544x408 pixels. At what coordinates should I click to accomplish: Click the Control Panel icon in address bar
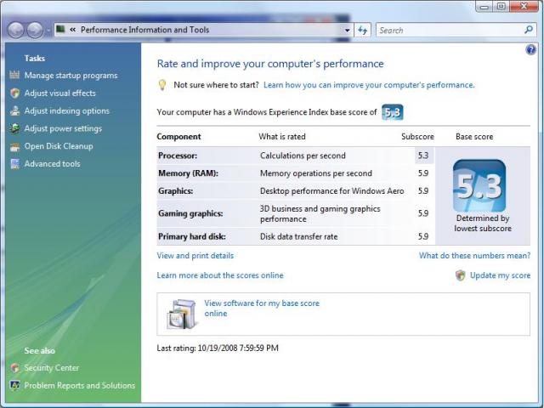coord(60,29)
